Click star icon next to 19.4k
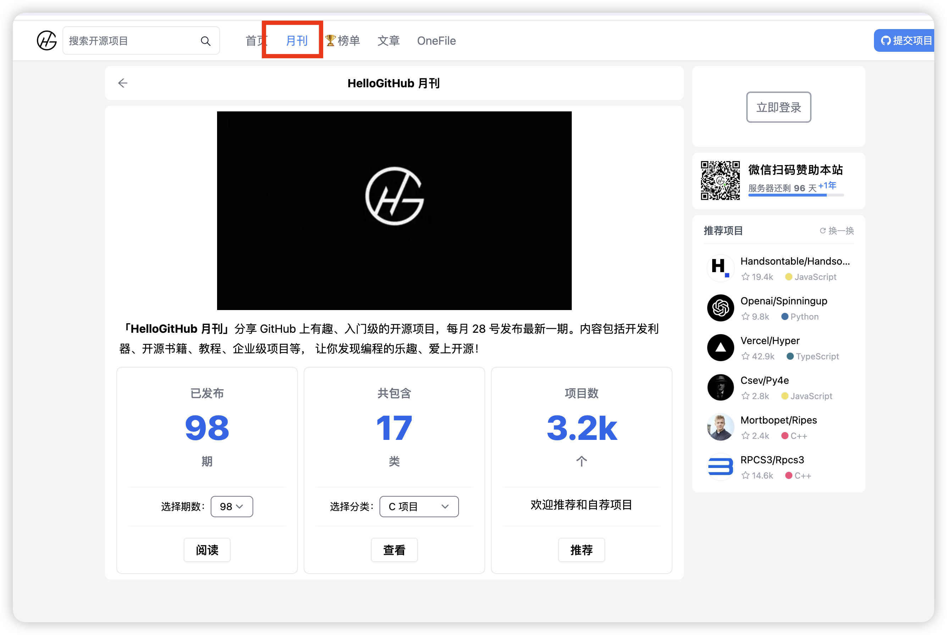The width and height of the screenshot is (947, 635). click(745, 277)
